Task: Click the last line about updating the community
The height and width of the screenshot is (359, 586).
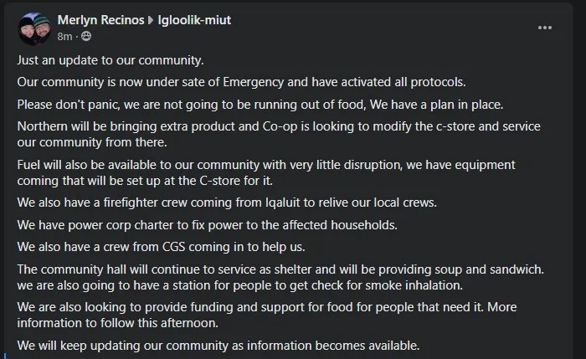Action: click(218, 346)
